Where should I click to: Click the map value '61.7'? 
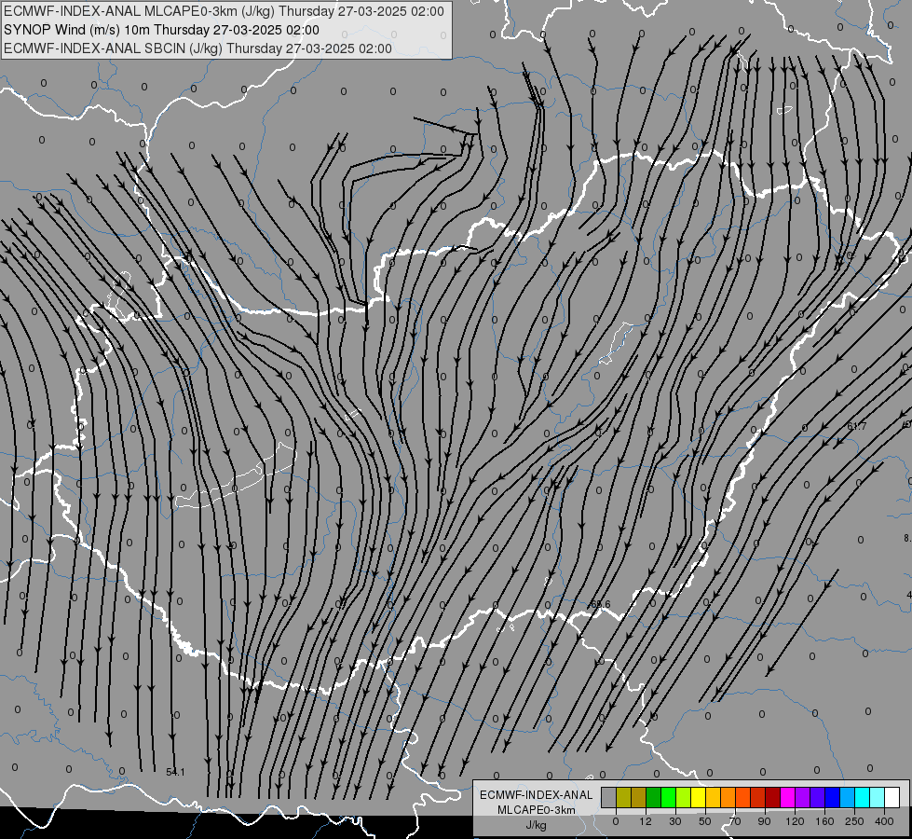856,426
